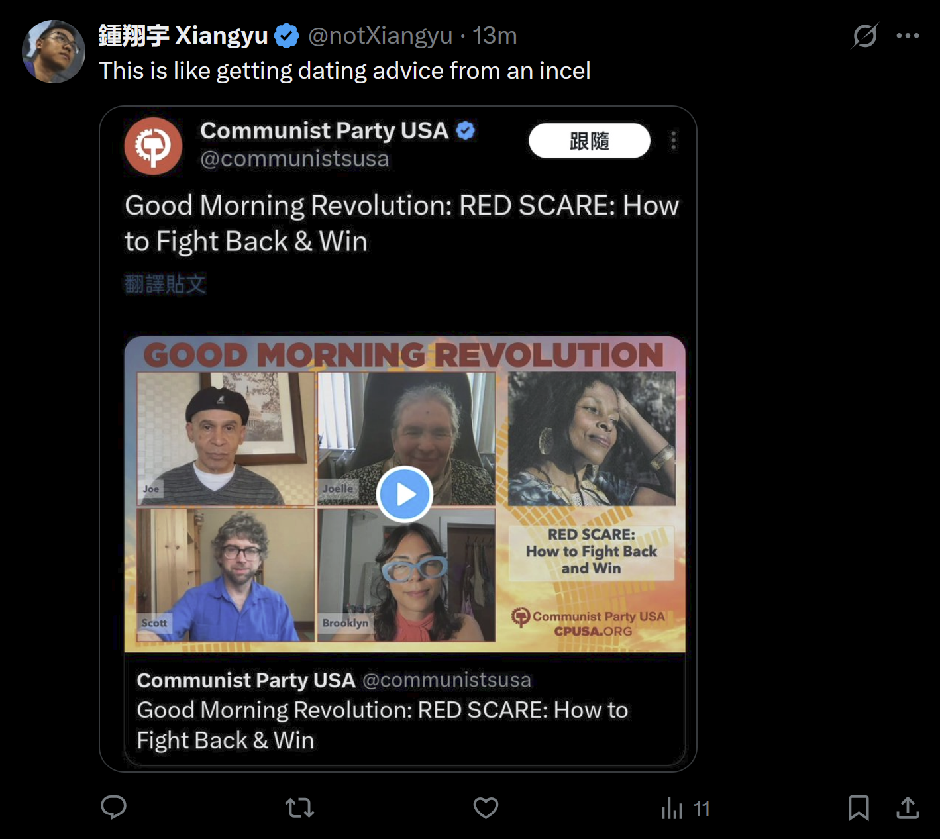Click the 翻譯貼文 translate post link
Image resolution: width=940 pixels, height=839 pixels.
tap(165, 284)
